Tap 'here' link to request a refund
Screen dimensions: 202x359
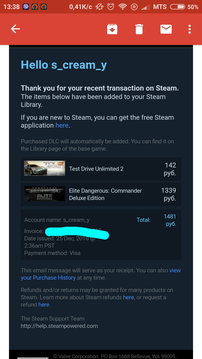click(44, 305)
